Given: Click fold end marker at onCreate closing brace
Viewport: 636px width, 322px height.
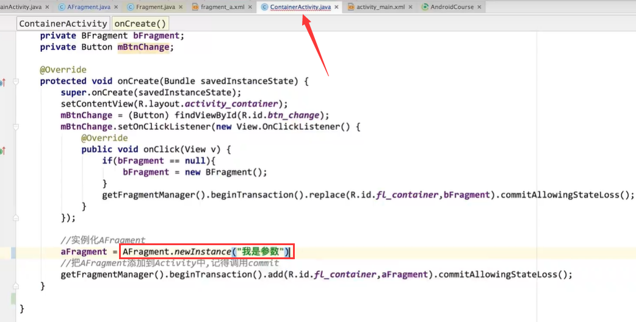Looking at the screenshot, I should pos(16,286).
